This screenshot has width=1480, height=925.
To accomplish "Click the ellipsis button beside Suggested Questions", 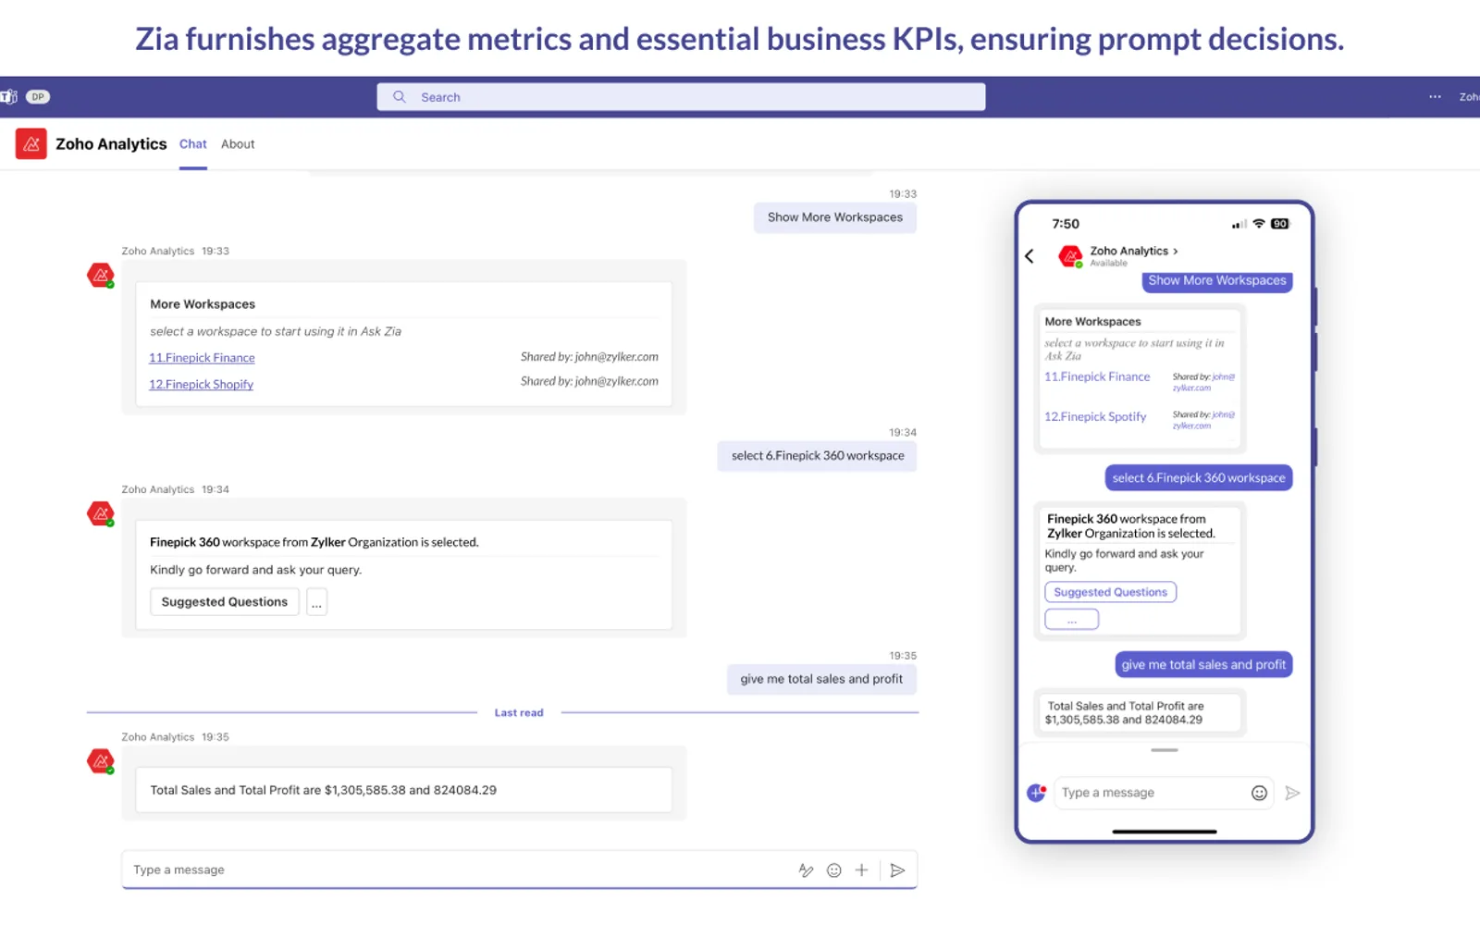I will (316, 602).
